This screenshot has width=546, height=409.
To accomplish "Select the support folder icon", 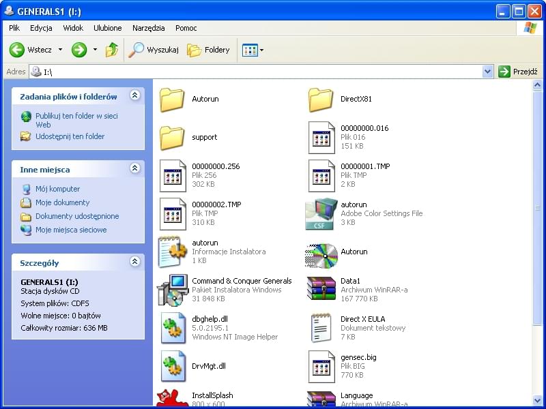I will [x=172, y=138].
